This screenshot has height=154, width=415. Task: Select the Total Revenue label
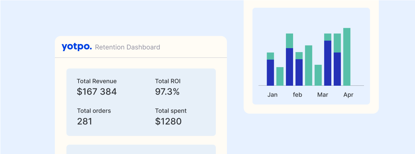pos(97,81)
